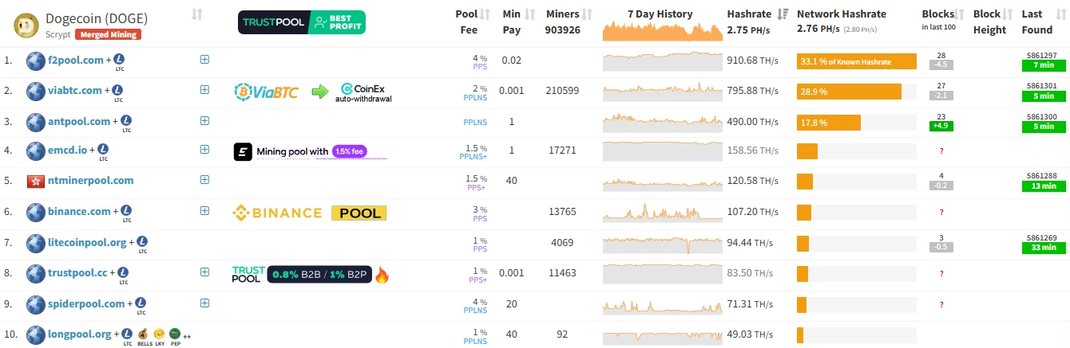
Task: Expand details for f2pool.com row
Action: point(204,59)
